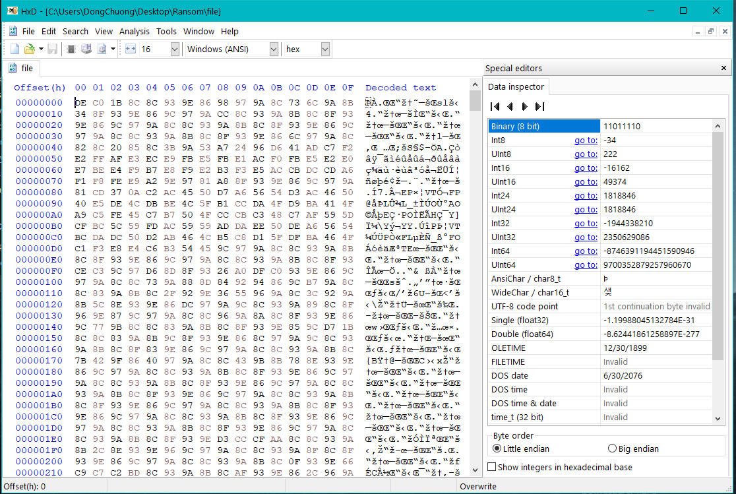Click the Offset(h) column header
This screenshot has width=736, height=494.
40,88
